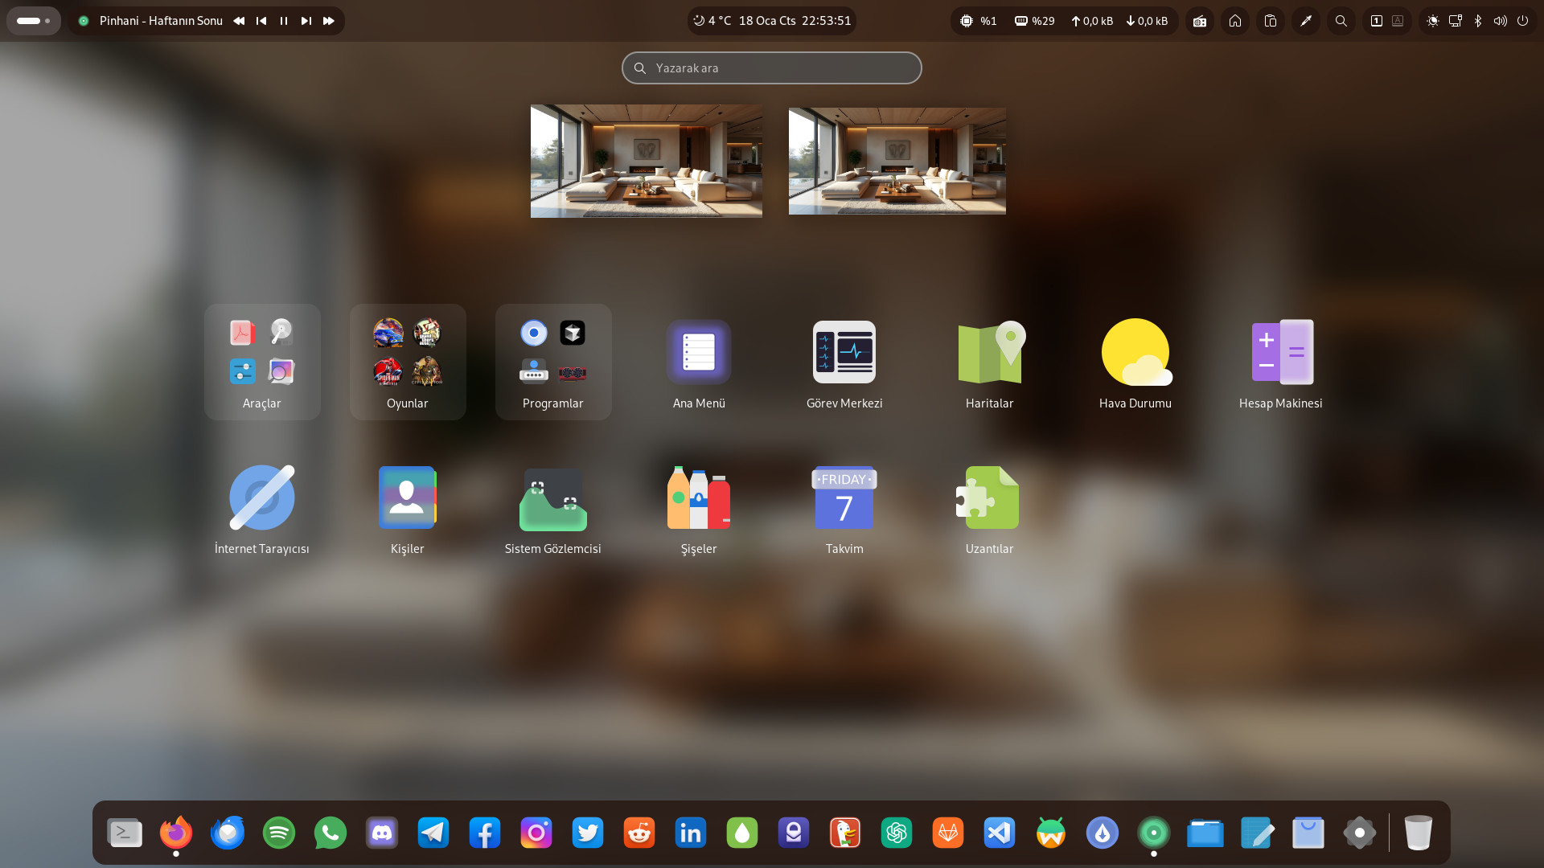Open the Software store bag icon

click(x=1308, y=833)
